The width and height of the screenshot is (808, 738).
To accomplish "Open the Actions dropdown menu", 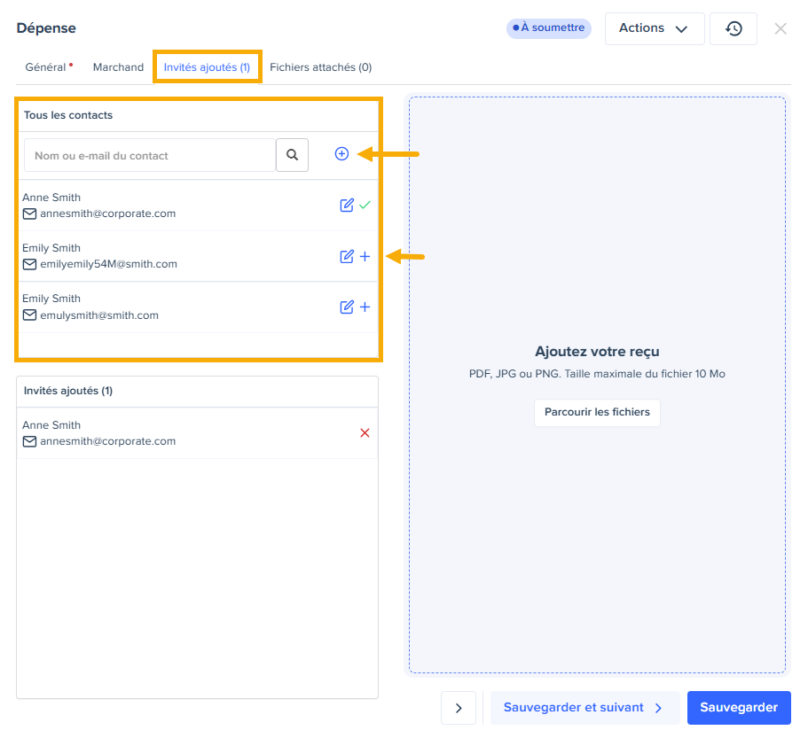I will pyautogui.click(x=654, y=28).
